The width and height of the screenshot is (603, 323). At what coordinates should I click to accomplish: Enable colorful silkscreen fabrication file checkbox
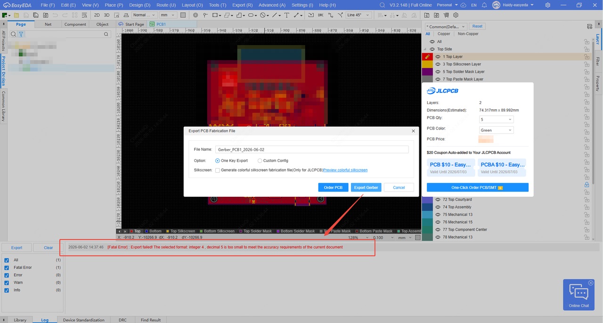(x=218, y=170)
